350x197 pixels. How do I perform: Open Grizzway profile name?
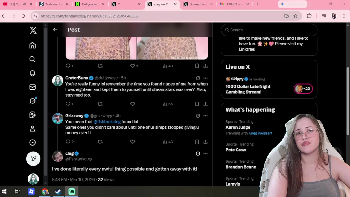click(x=74, y=116)
